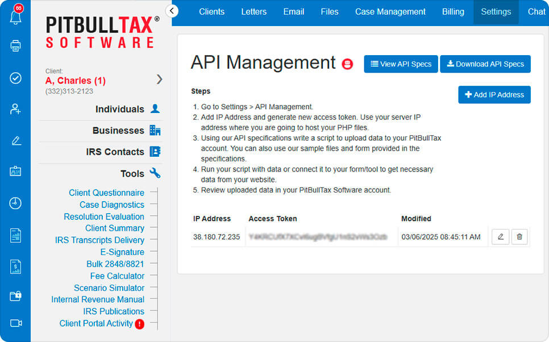
Task: Click the Individuals person icon
Action: (x=155, y=109)
